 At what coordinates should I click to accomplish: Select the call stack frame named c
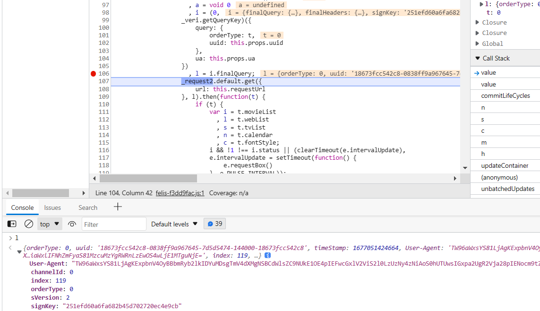pyautogui.click(x=505, y=131)
